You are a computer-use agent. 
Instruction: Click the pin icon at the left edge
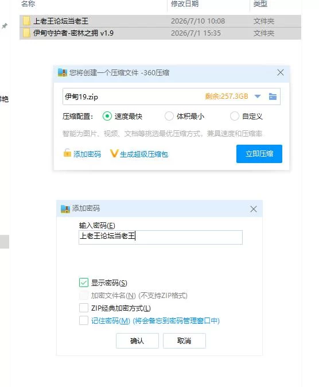coord(5,26)
